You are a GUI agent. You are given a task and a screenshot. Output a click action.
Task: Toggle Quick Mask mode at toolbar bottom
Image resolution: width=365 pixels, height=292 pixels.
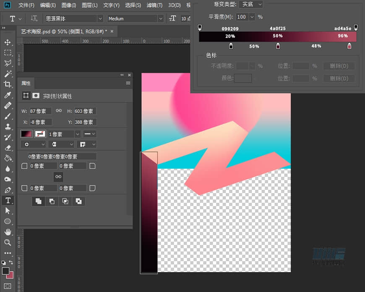[x=8, y=286]
